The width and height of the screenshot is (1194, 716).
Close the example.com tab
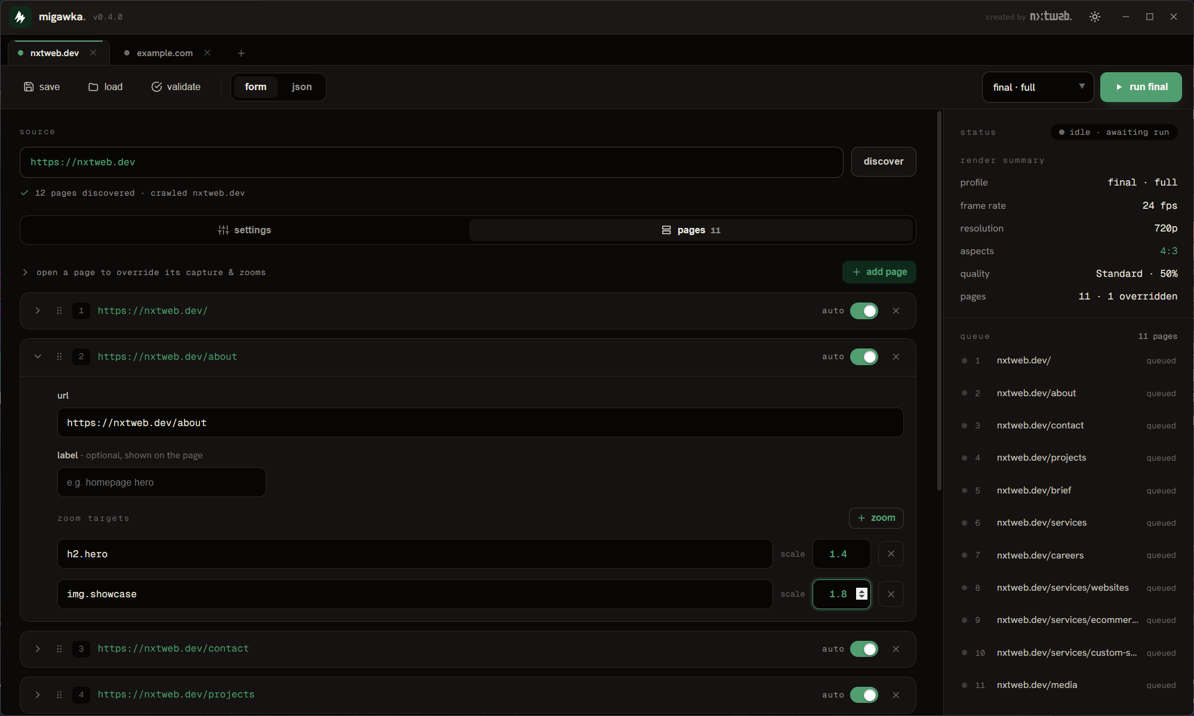point(207,53)
